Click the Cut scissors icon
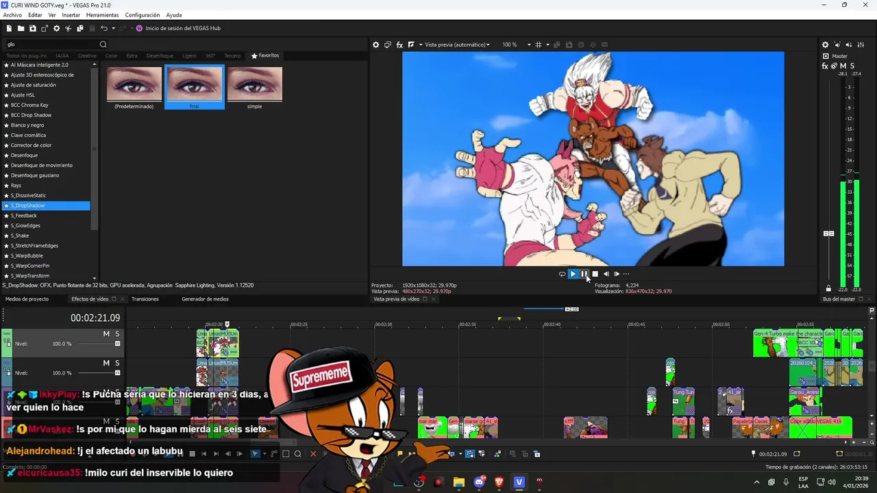The width and height of the screenshot is (877, 493). [x=68, y=28]
